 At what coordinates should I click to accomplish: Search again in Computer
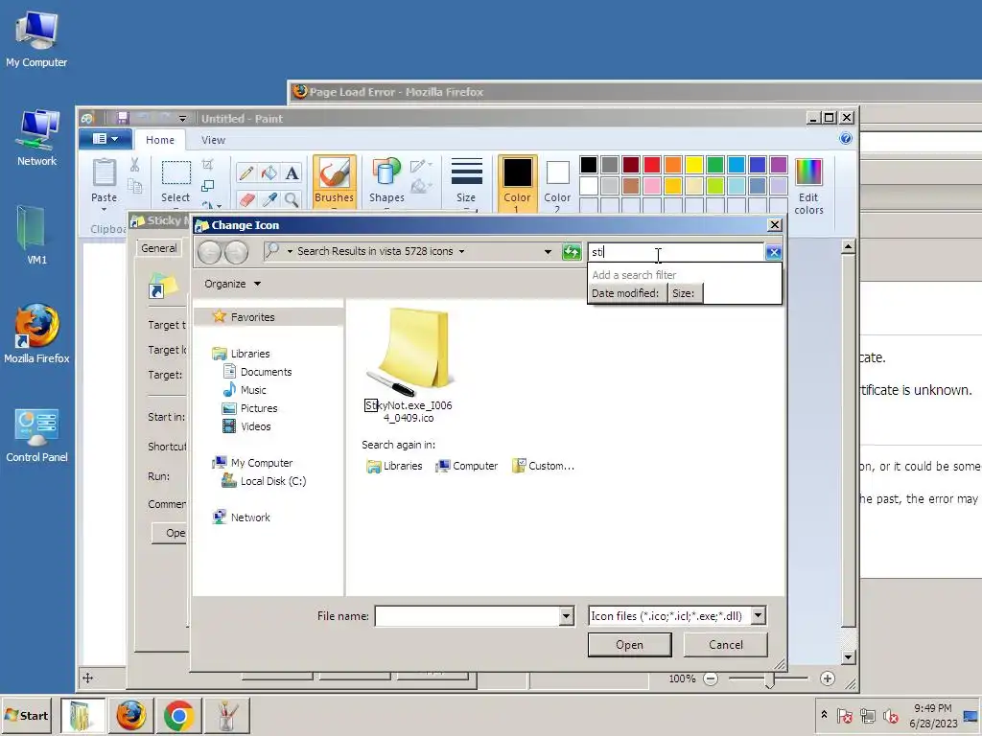(467, 467)
